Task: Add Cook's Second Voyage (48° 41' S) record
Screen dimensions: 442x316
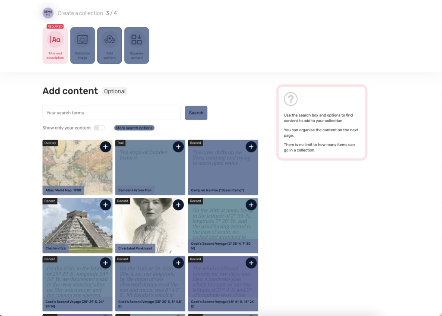Action: pos(251,263)
